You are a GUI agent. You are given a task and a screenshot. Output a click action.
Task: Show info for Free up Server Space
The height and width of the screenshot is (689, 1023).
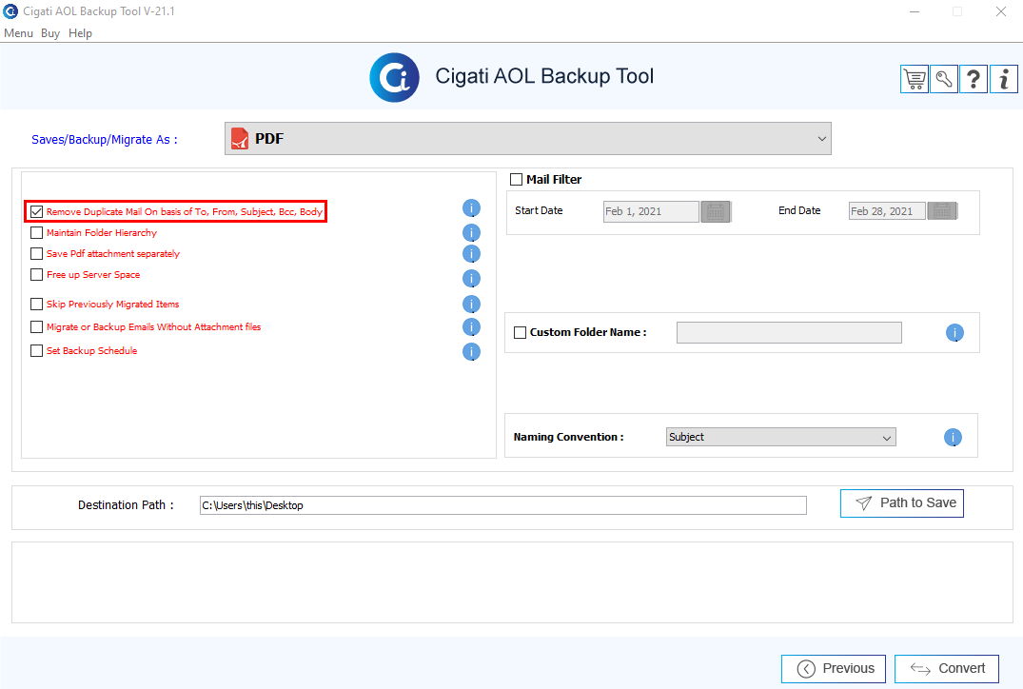click(471, 279)
